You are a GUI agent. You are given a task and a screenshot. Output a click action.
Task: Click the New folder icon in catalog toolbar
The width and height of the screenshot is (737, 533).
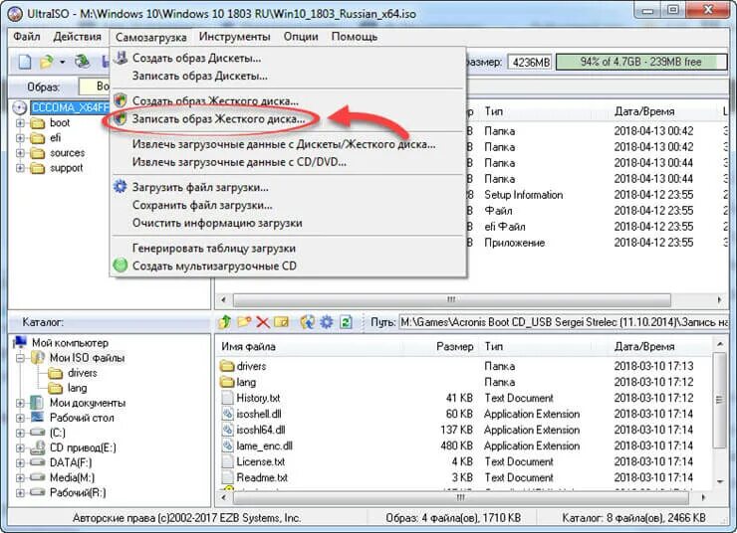[244, 322]
